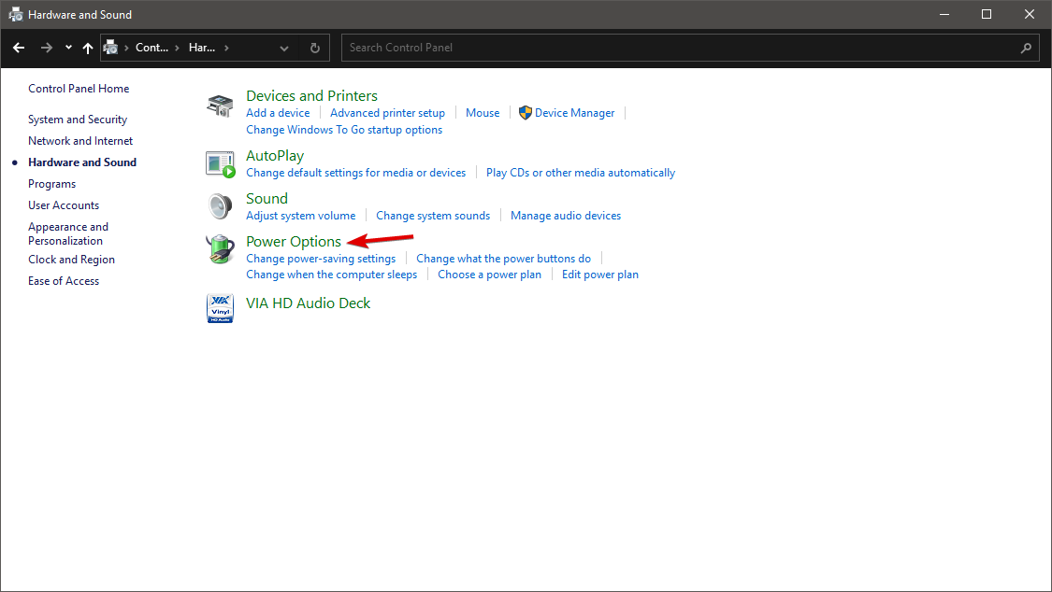The height and width of the screenshot is (592, 1052).
Task: Open VIA HD Audio Deck link
Action: pyautogui.click(x=308, y=303)
